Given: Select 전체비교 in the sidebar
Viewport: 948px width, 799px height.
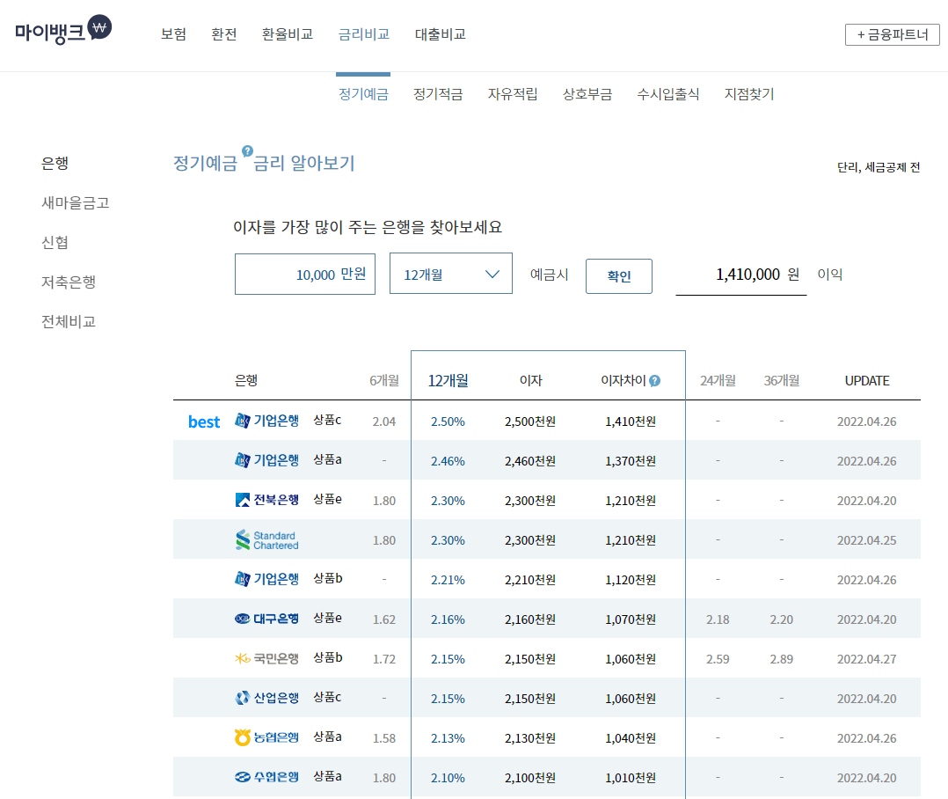Looking at the screenshot, I should [x=69, y=322].
